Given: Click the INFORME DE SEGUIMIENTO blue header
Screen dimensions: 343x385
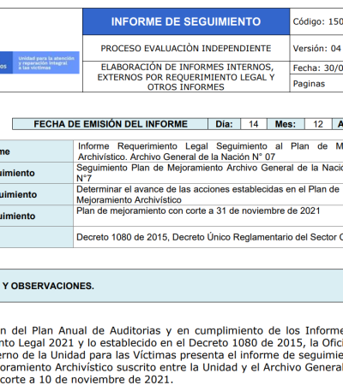Looking at the screenshot, I should pyautogui.click(x=186, y=21).
